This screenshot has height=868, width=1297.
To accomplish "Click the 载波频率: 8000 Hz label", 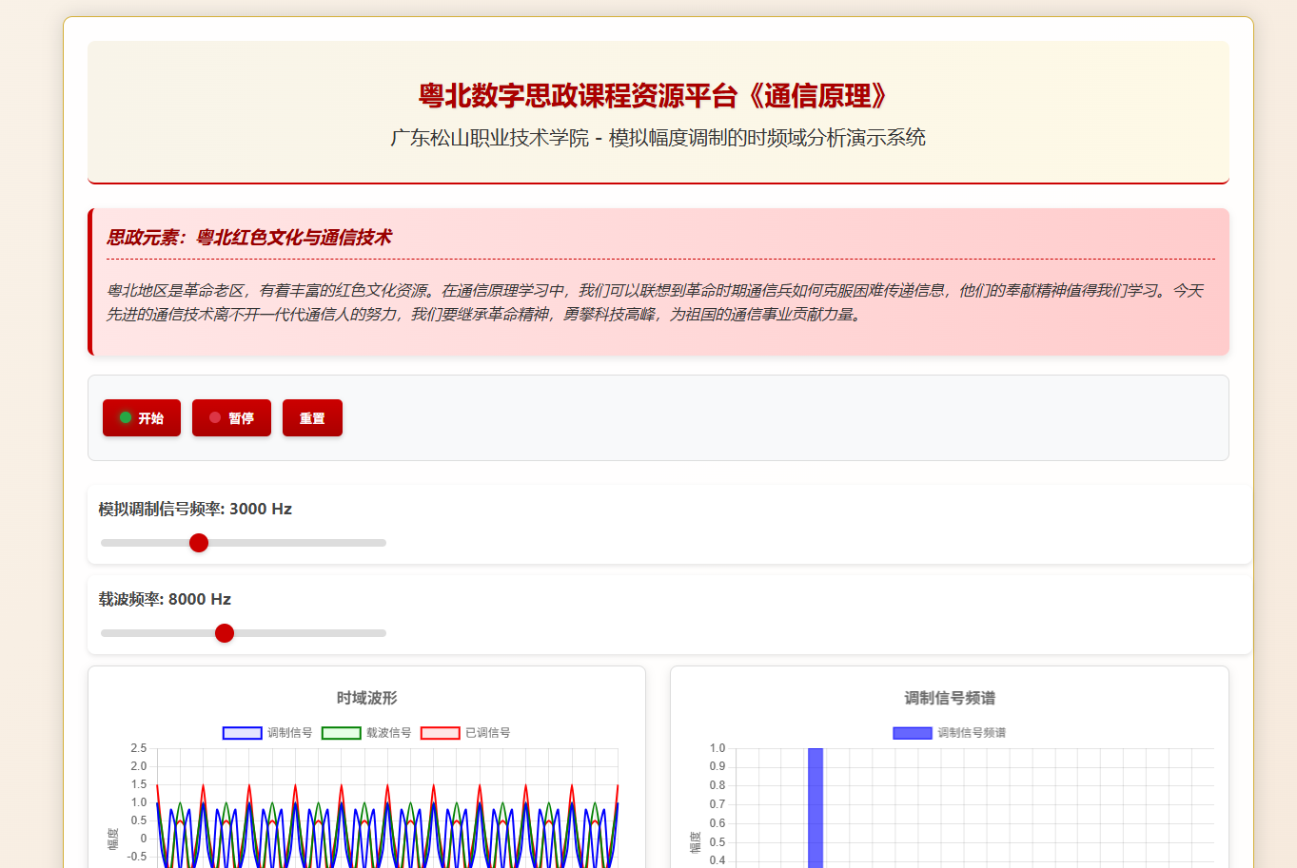I will 165,599.
